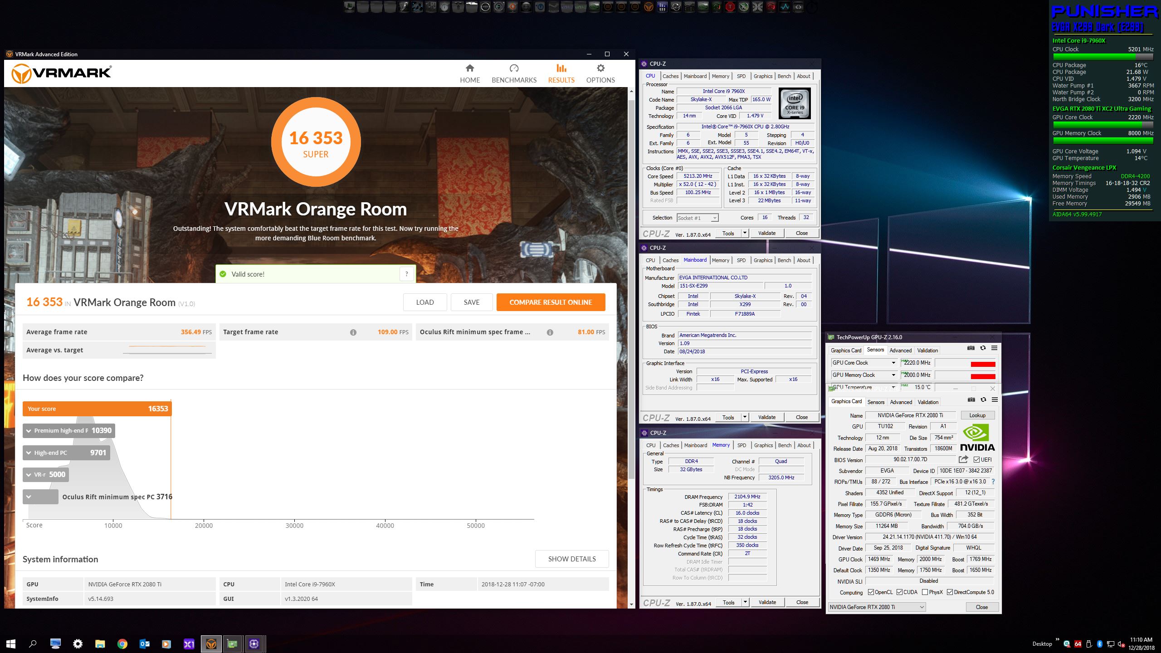Click the VRMark results vertical scrollbar
This screenshot has width=1161, height=653.
[x=631, y=290]
